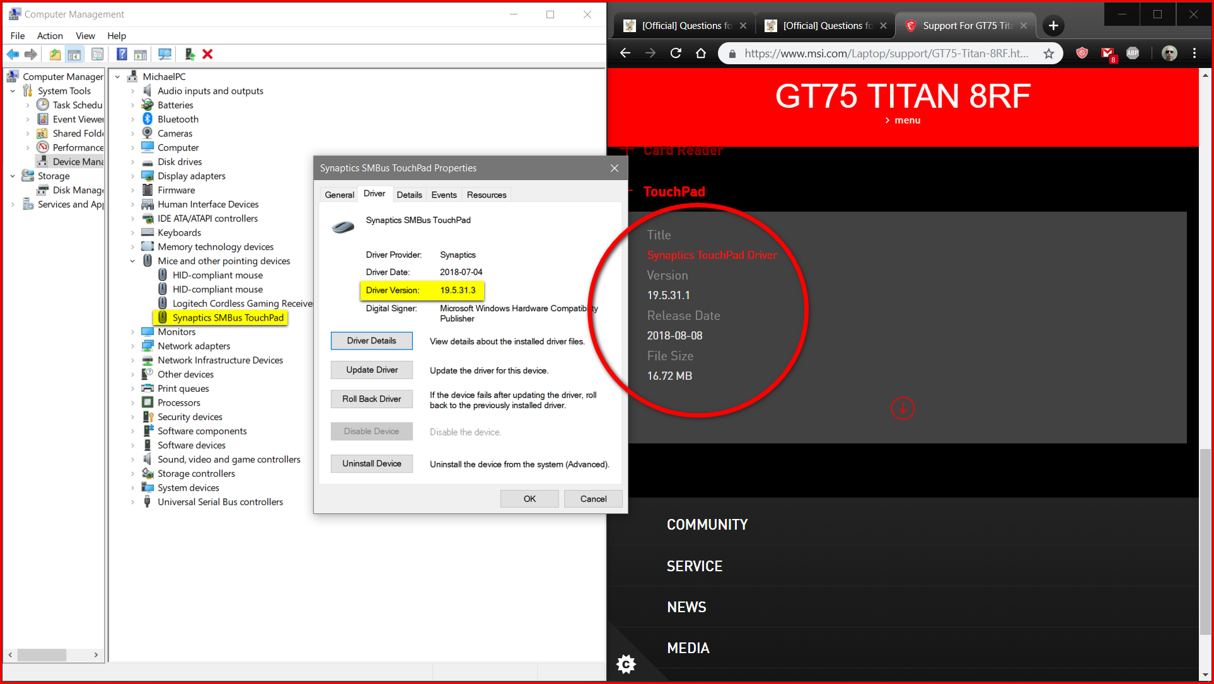Screen dimensions: 1214x684
Task: Open the File menu
Action: coord(18,36)
